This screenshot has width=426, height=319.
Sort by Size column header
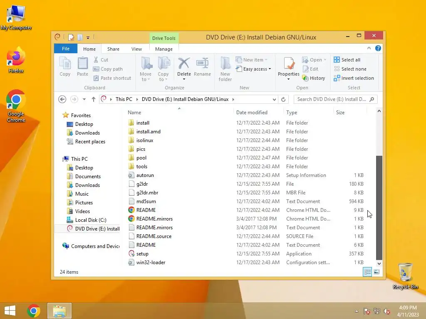(x=340, y=113)
